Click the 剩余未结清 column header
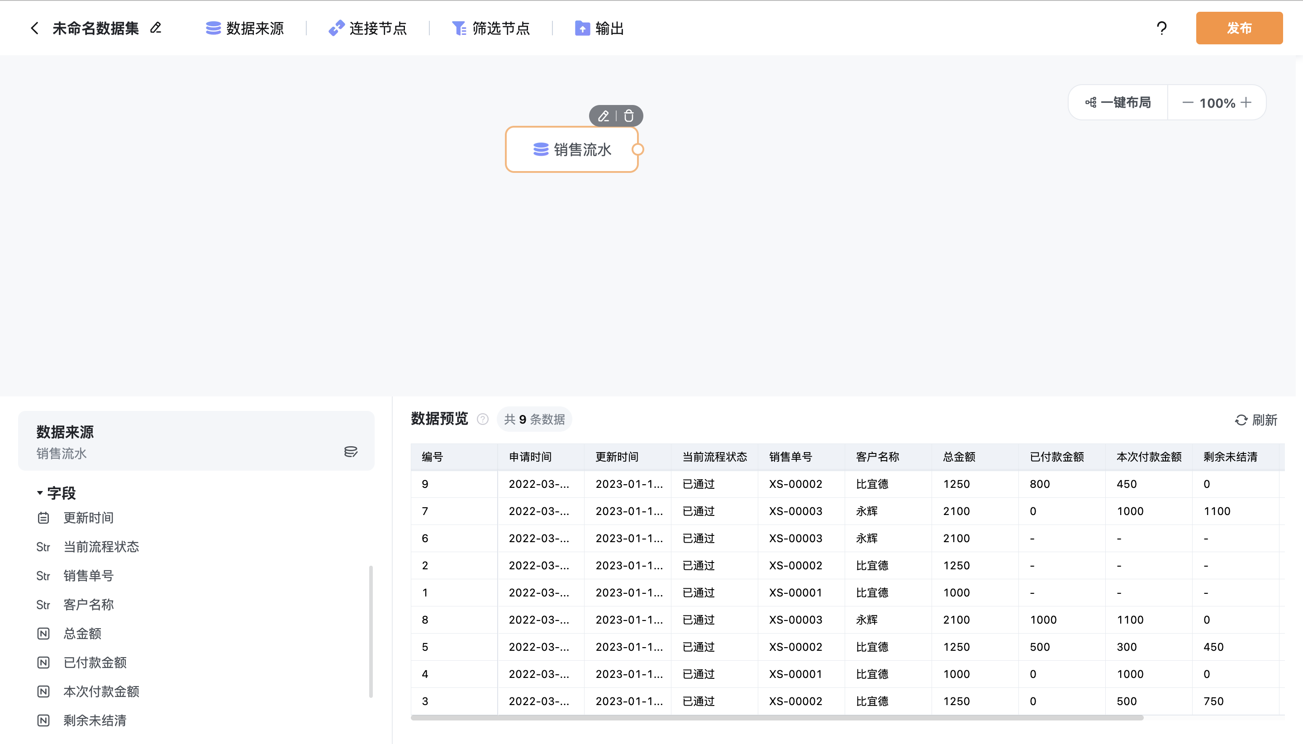The width and height of the screenshot is (1303, 744). pyautogui.click(x=1236, y=457)
